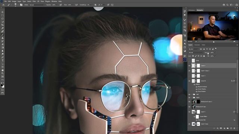Image resolution: width=239 pixels, height=134 pixels.
Task: Open the Brush Settings panel icon
Action: click(x=21, y=5)
